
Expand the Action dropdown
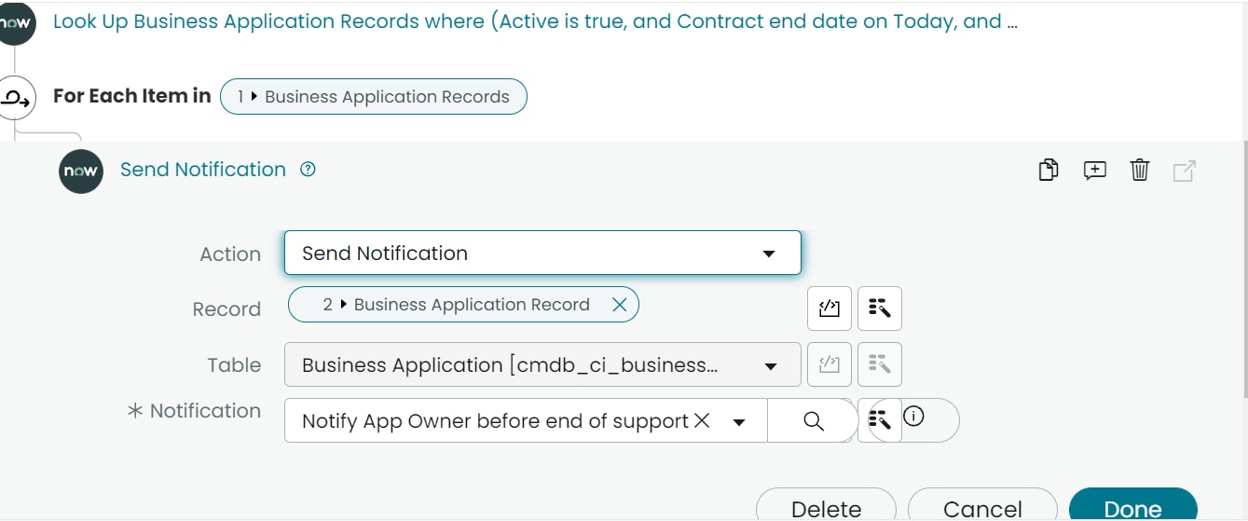coord(769,254)
